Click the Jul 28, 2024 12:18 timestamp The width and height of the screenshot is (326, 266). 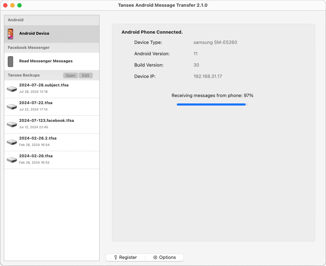point(33,92)
